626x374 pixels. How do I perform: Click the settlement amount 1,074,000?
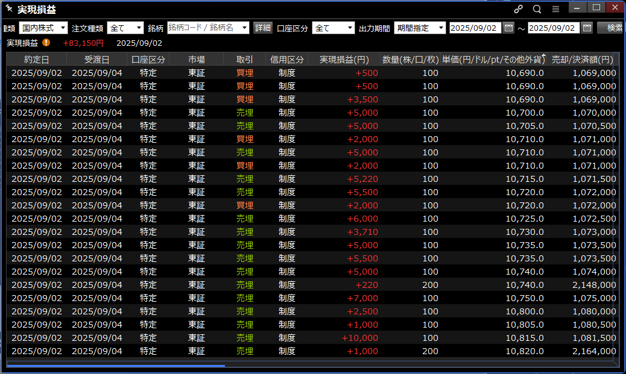(x=594, y=272)
